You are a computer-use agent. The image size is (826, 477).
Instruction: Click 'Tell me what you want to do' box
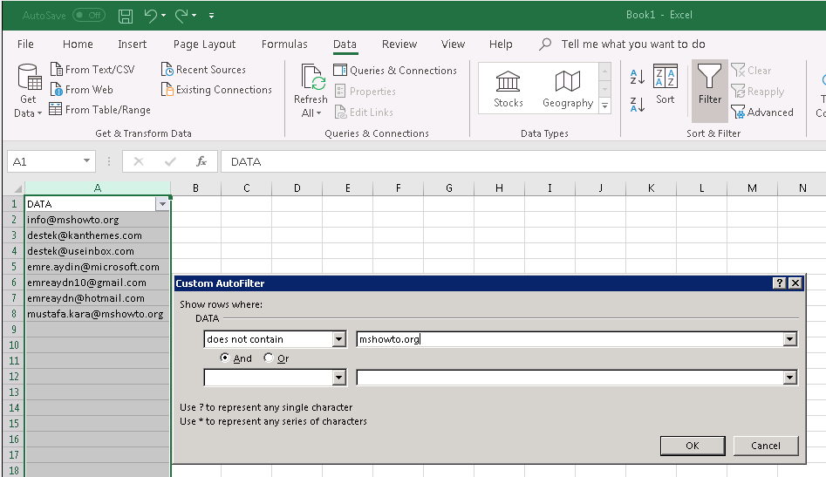tap(632, 44)
